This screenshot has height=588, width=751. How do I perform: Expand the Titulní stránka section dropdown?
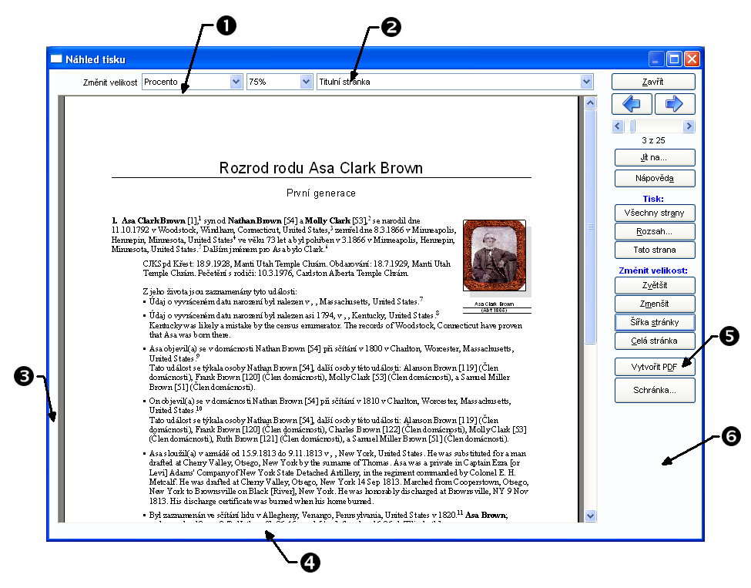click(587, 82)
